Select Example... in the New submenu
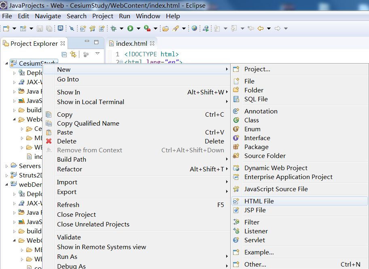 pyautogui.click(x=299, y=252)
